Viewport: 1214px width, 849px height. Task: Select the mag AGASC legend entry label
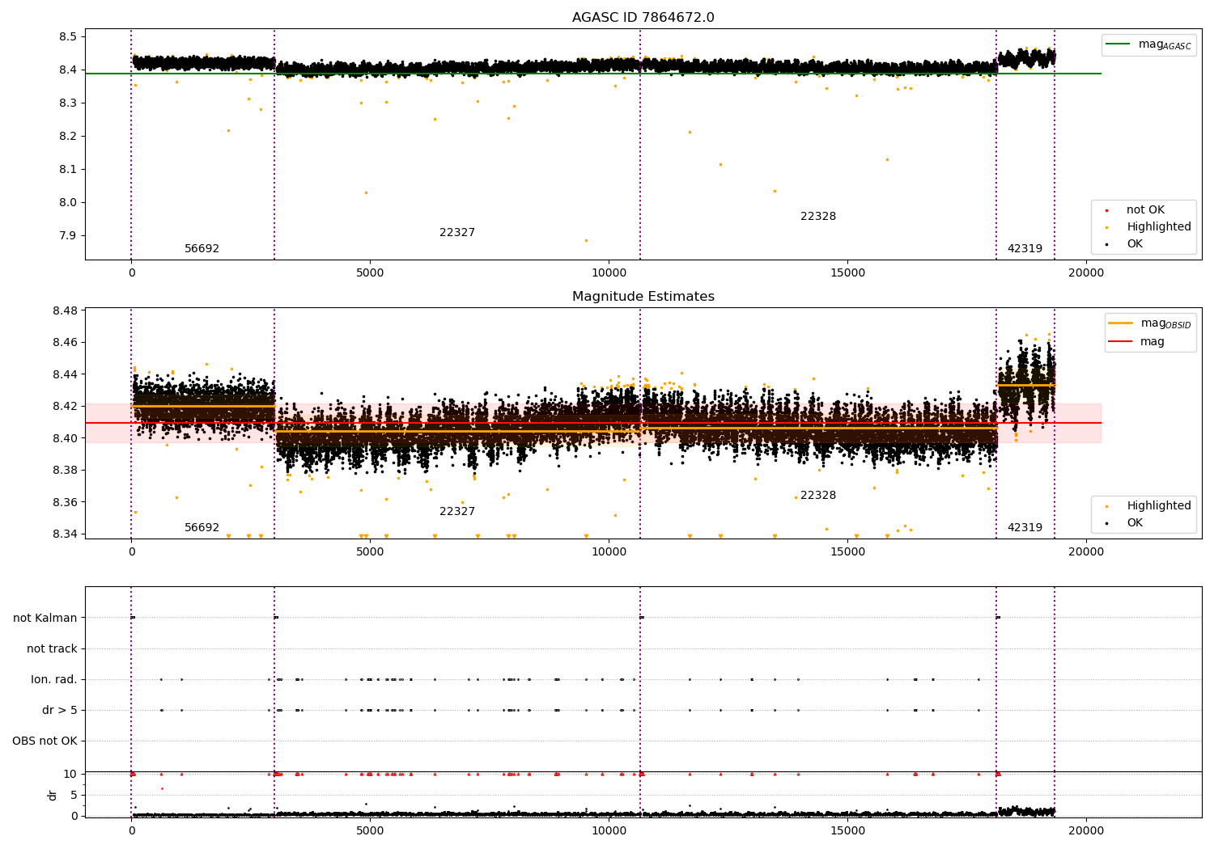point(1165,44)
